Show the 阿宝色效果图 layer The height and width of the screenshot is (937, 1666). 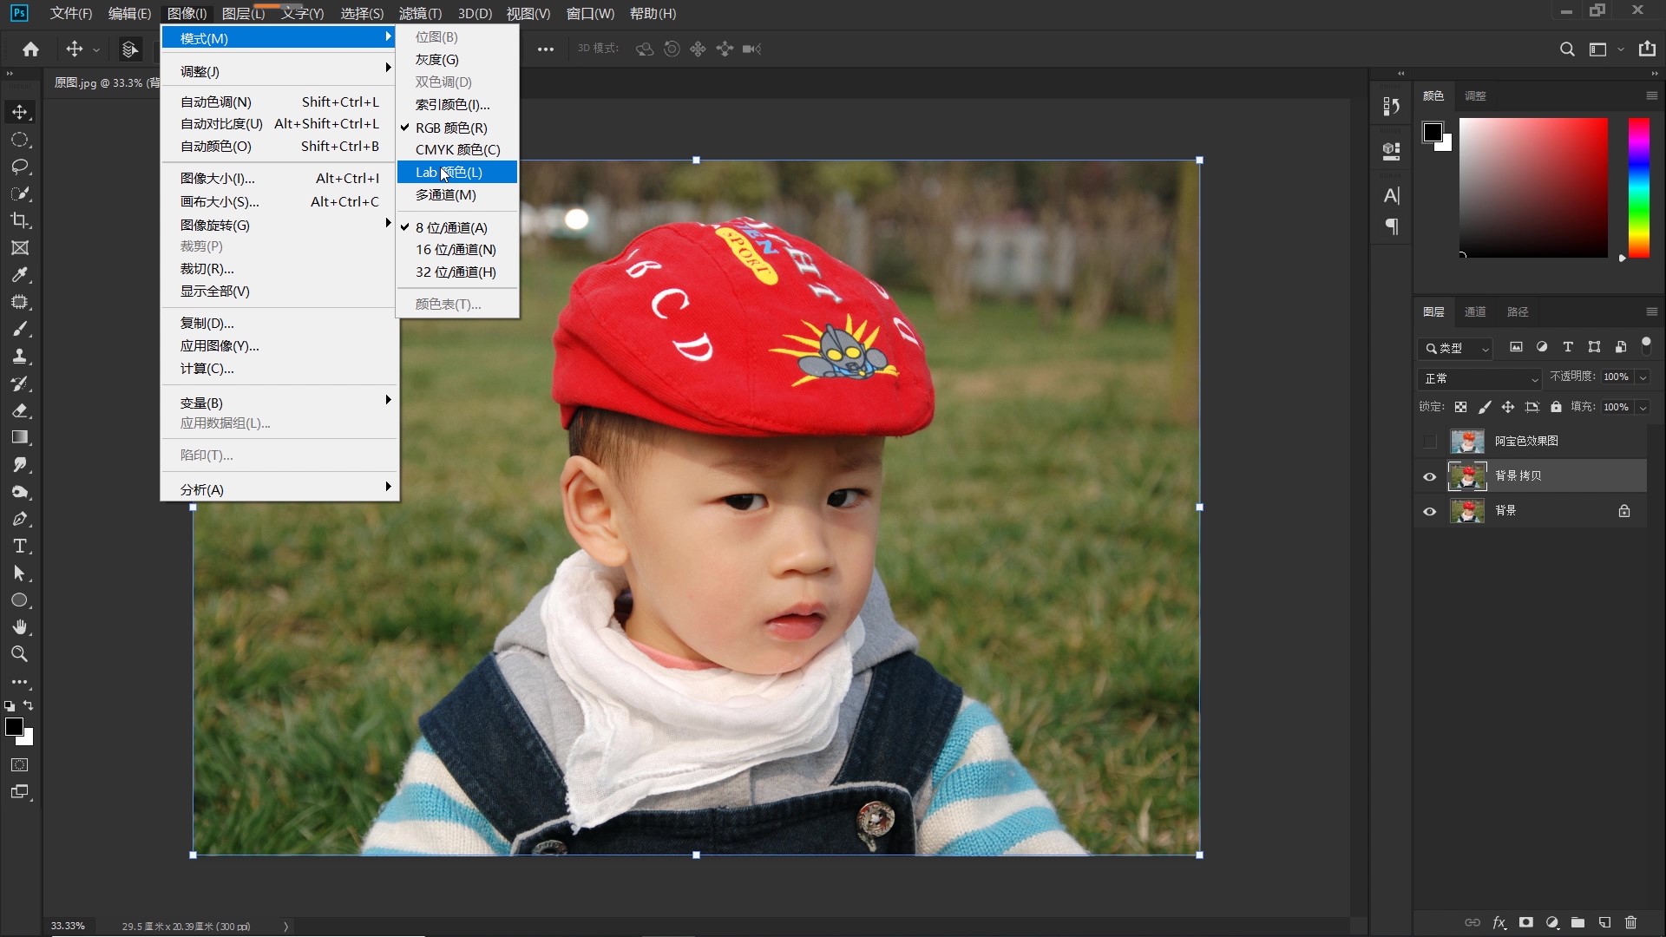click(x=1429, y=442)
